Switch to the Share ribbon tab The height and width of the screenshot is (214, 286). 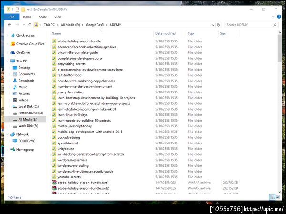(x=43, y=17)
